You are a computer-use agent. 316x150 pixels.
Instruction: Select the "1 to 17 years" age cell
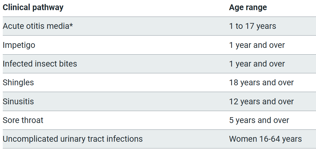[x=252, y=26]
